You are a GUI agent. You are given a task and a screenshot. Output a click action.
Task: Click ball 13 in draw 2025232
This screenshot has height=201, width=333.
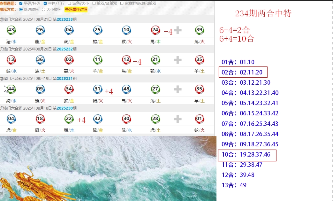coord(11,60)
